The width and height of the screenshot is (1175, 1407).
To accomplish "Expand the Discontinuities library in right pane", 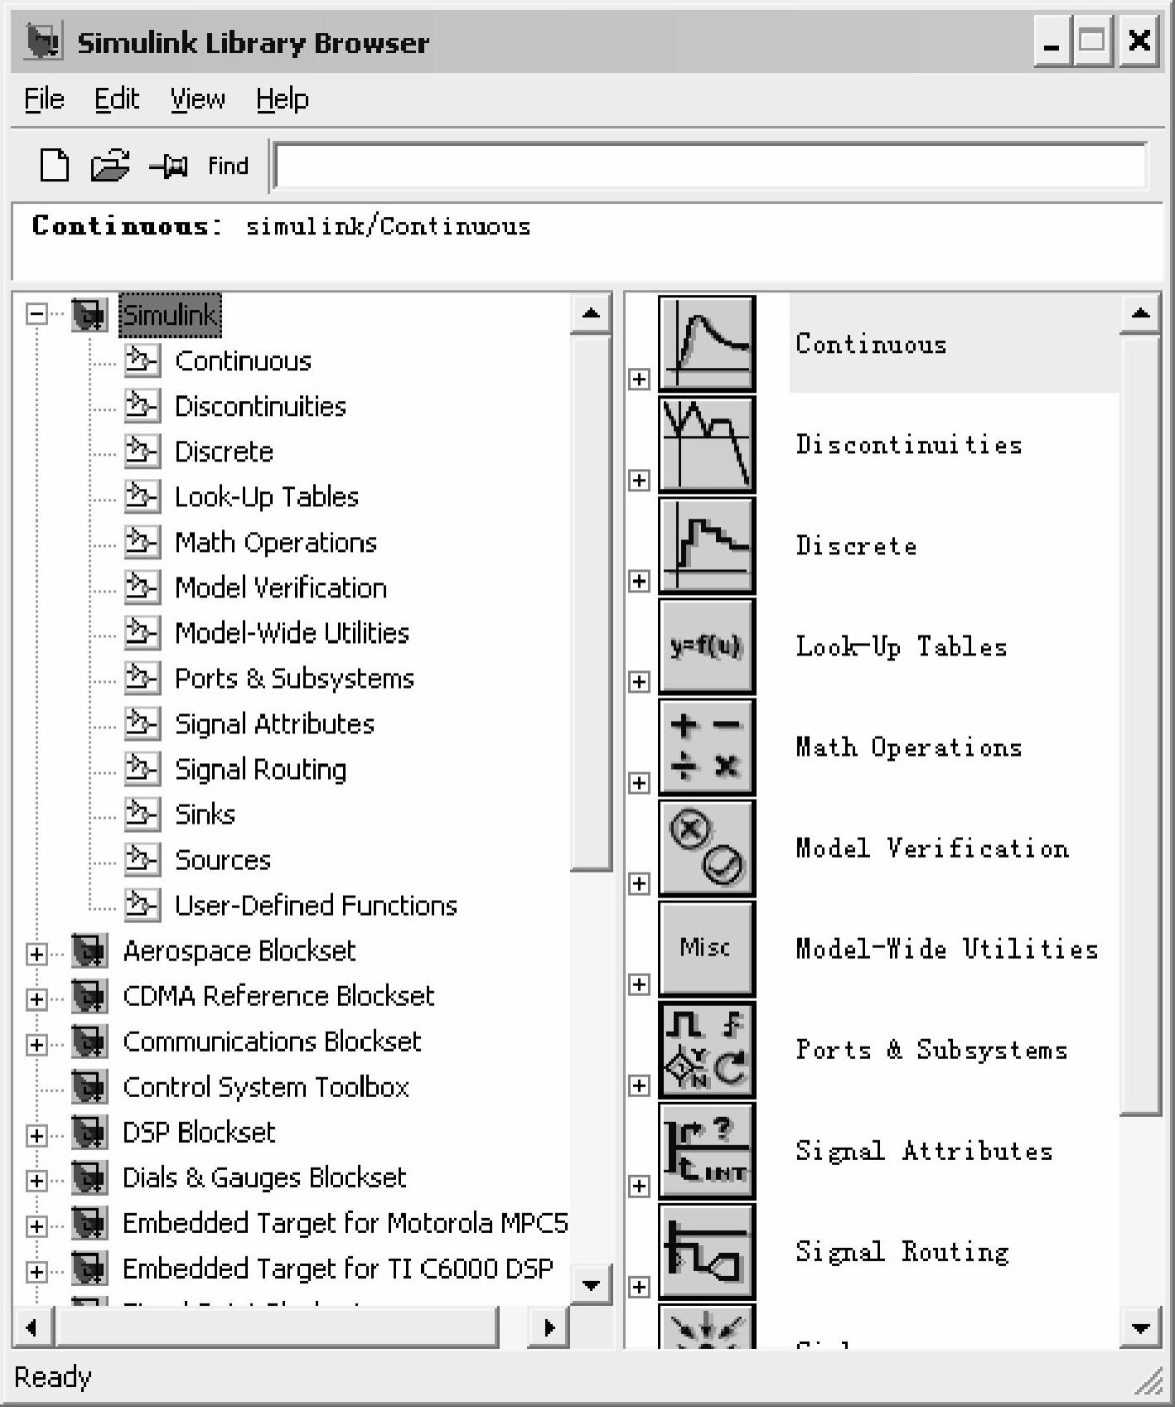I will coord(639,481).
